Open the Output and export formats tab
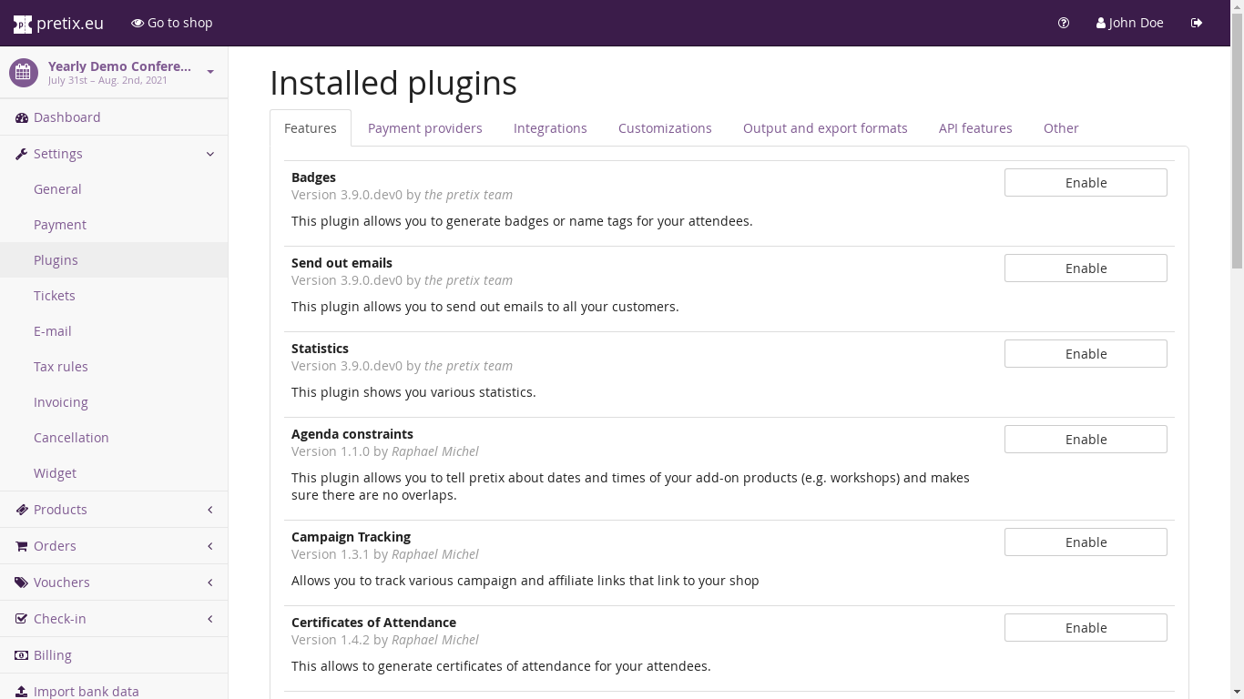 825,128
